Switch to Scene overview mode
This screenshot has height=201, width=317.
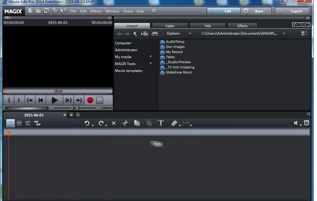(19, 123)
